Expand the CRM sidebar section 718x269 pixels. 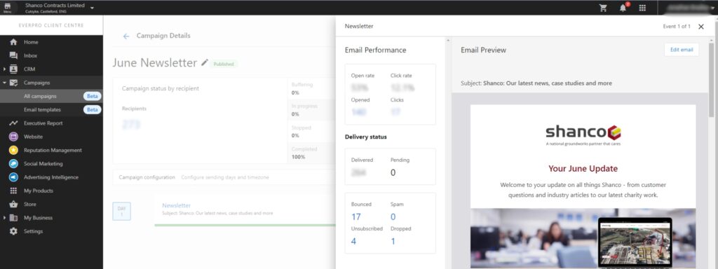click(4, 69)
